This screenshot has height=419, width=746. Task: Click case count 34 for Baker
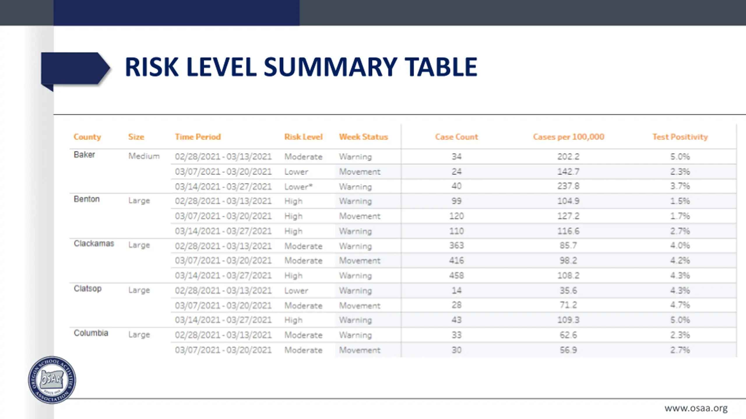457,157
